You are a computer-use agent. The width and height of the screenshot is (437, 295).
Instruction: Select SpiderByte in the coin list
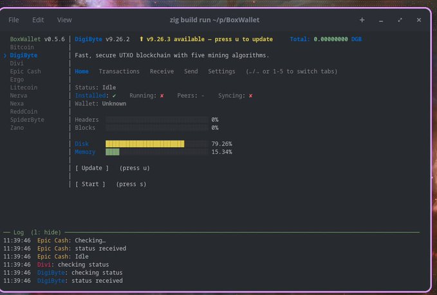pyautogui.click(x=27, y=120)
